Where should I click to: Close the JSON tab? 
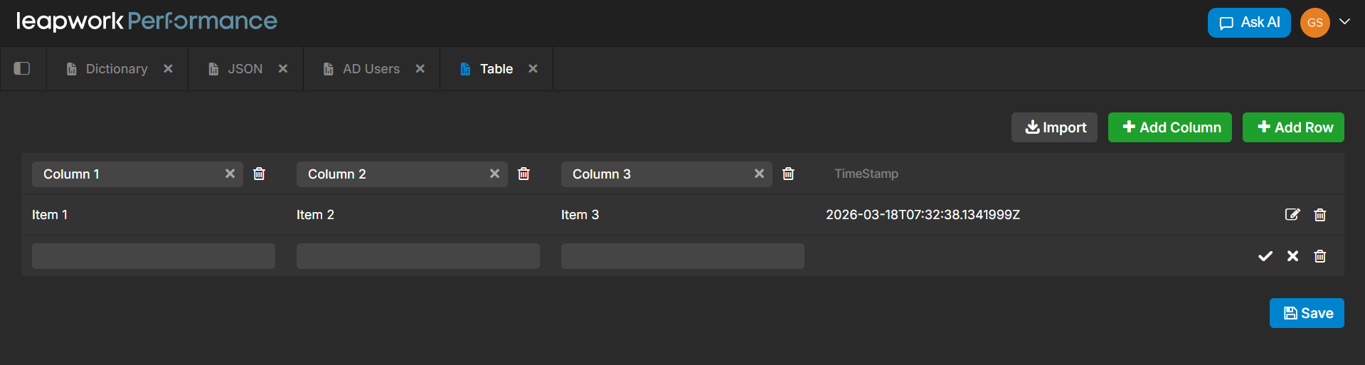click(x=283, y=69)
